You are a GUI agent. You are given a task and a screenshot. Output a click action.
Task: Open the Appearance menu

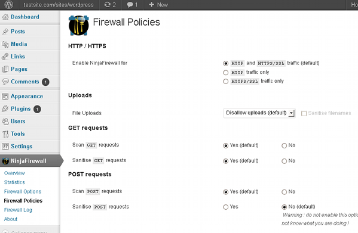click(x=27, y=97)
